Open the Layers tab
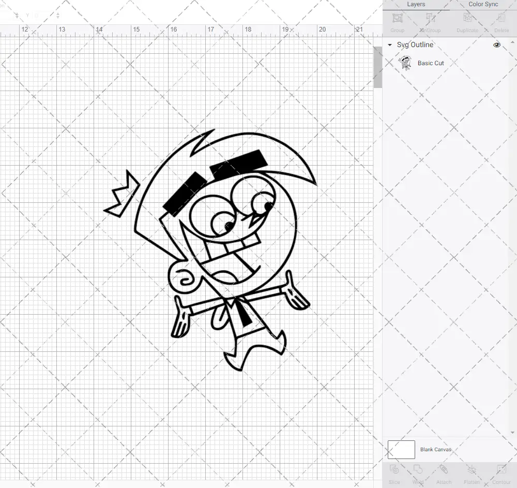 (x=416, y=4)
